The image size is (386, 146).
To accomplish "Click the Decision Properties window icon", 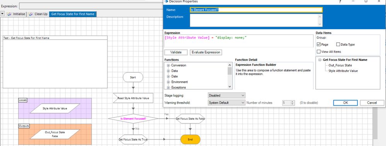I will click(x=167, y=1).
